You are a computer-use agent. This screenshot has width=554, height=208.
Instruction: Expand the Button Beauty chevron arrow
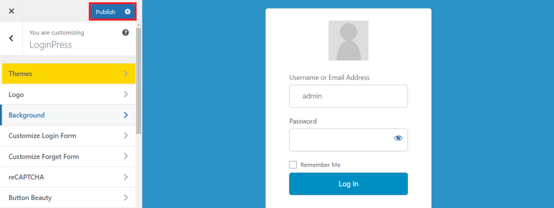tap(126, 198)
